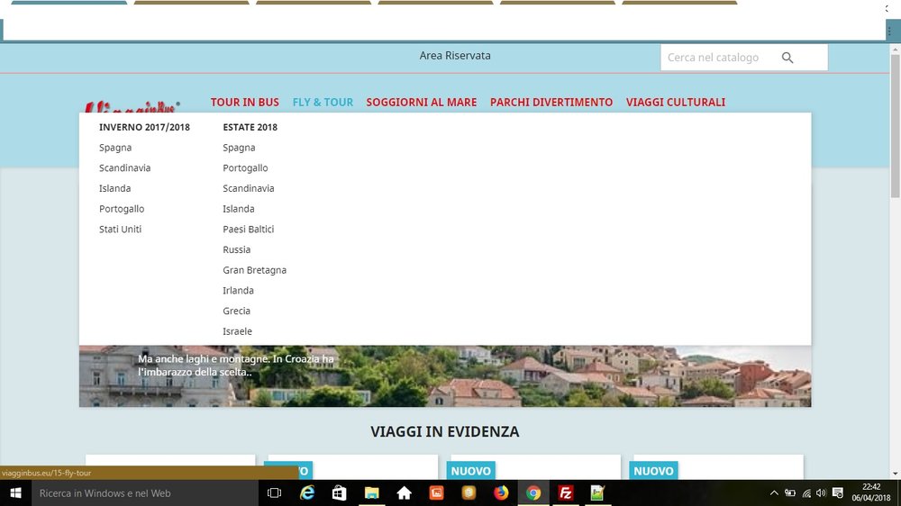
Task: Select Spagna under Estate 2018
Action: coord(239,148)
